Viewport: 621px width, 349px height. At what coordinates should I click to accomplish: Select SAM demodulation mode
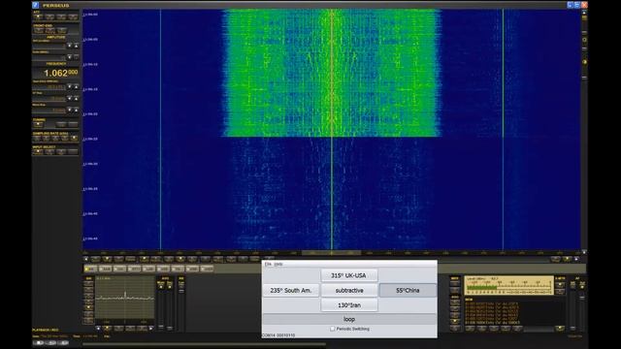coord(105,269)
